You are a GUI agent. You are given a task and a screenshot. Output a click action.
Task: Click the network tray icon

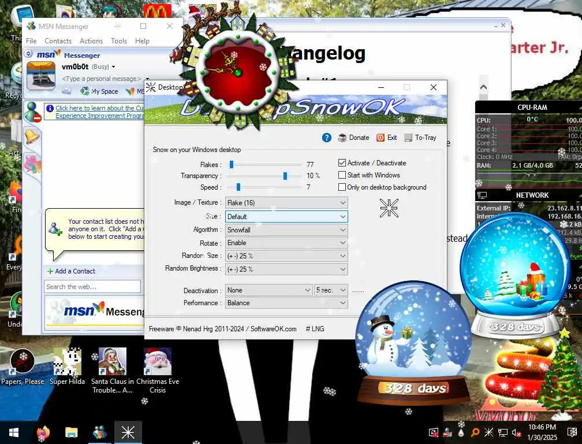click(502, 432)
